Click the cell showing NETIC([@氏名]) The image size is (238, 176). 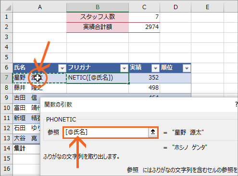tap(98, 78)
